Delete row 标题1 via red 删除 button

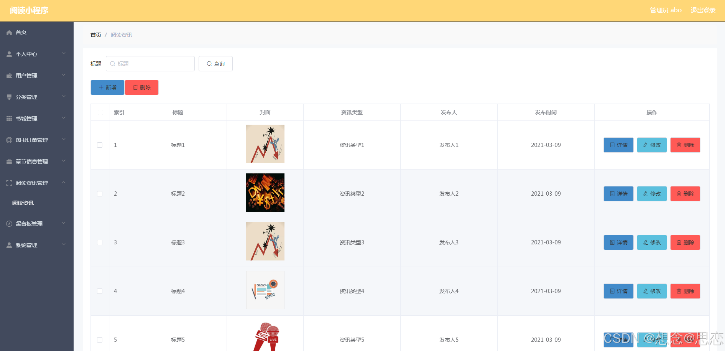tap(685, 145)
